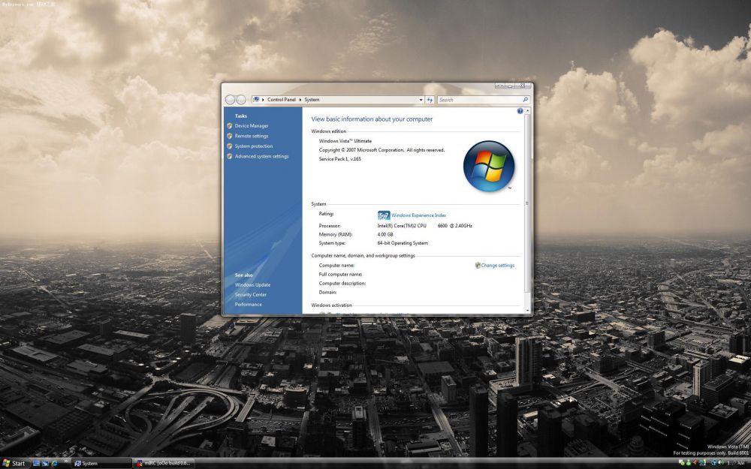Click shield icon beside Advanced system settings
751x469 pixels.
(x=229, y=156)
